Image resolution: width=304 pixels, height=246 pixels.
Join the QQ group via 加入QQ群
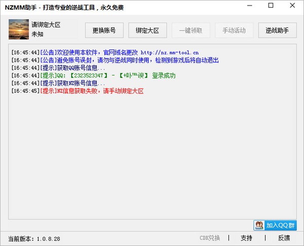(275, 225)
